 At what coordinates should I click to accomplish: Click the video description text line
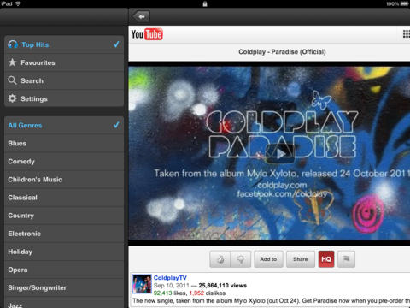272,300
